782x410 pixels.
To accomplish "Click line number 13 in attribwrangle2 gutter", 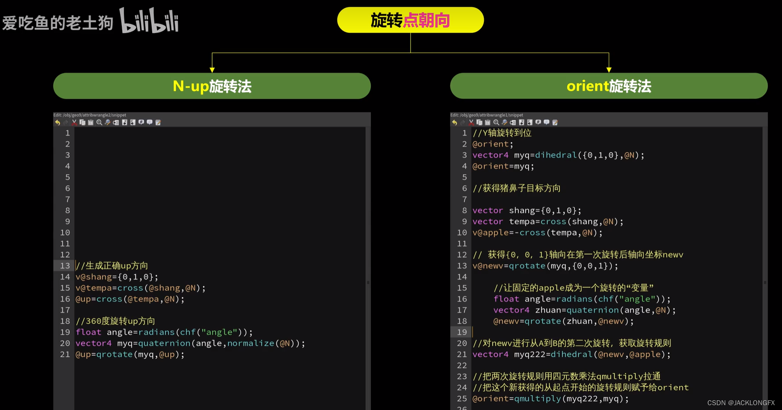I will [x=65, y=266].
